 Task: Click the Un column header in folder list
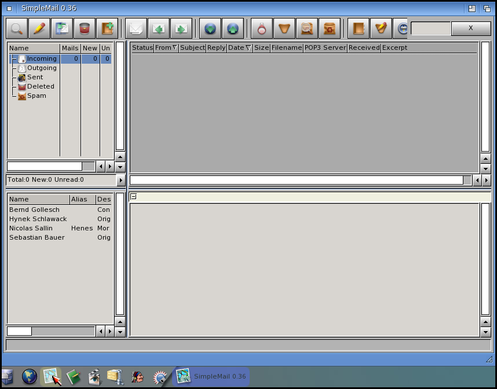(105, 48)
